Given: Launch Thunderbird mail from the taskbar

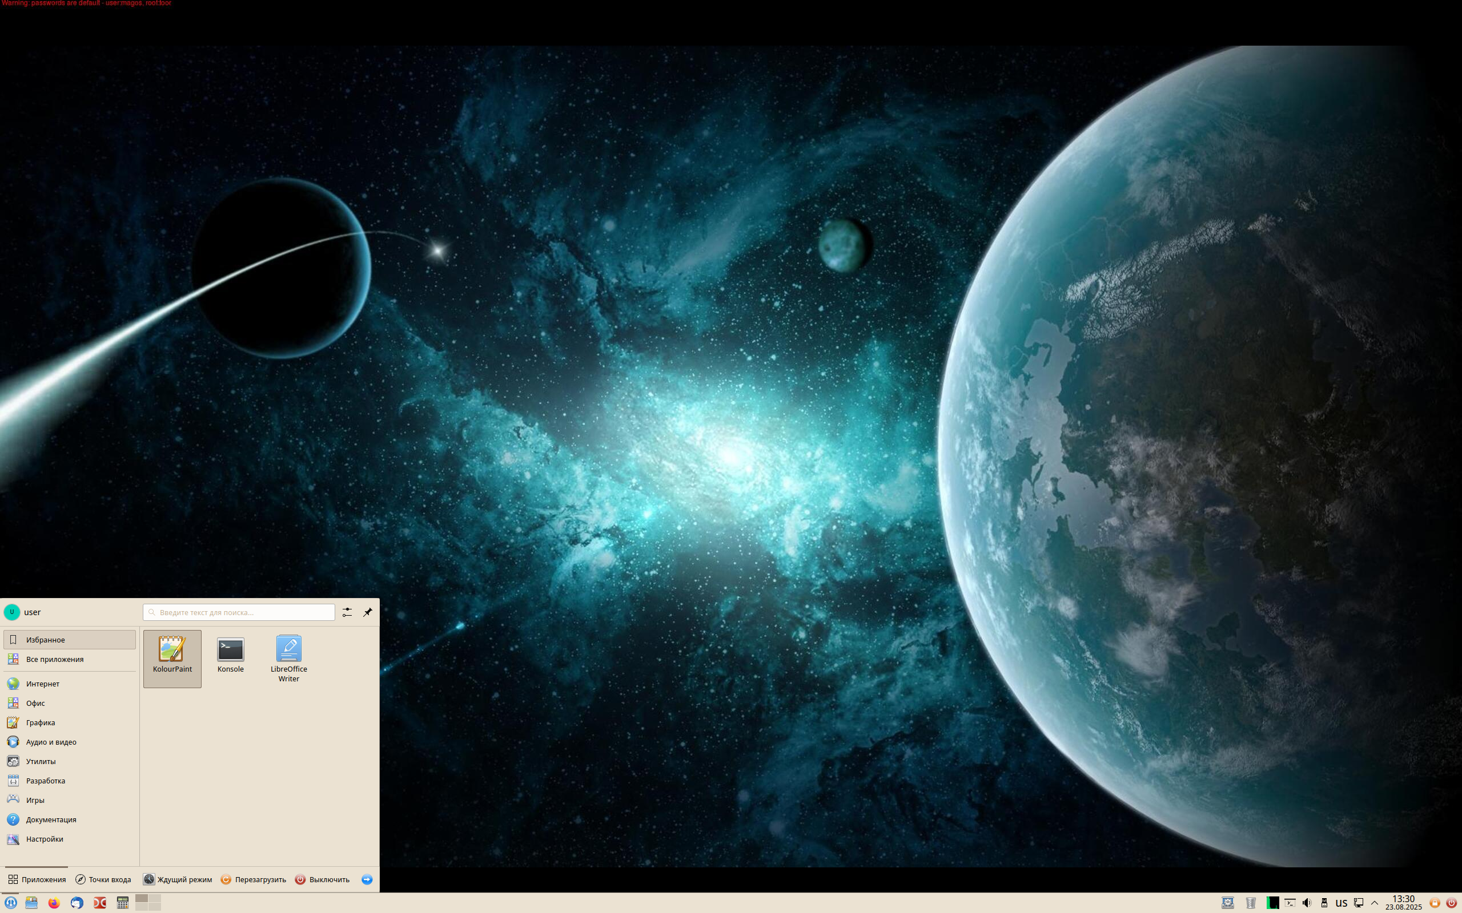Looking at the screenshot, I should pyautogui.click(x=77, y=903).
